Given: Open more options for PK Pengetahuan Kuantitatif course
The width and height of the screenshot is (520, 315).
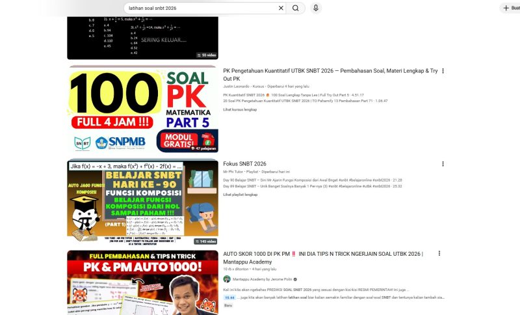Looking at the screenshot, I should coord(443,71).
